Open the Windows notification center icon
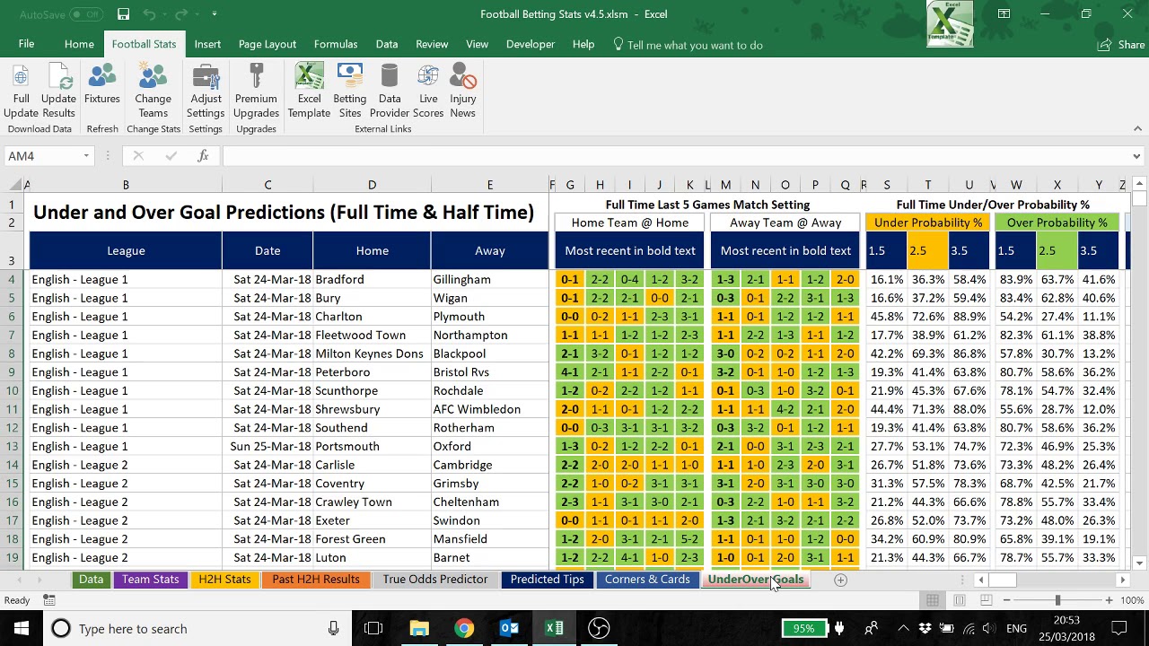Image resolution: width=1149 pixels, height=646 pixels. click(x=1119, y=628)
